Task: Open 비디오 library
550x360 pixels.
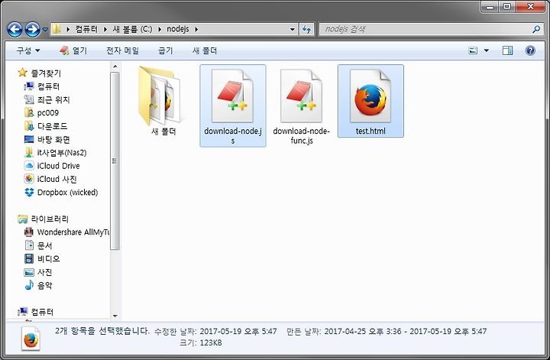Action: click(x=48, y=258)
